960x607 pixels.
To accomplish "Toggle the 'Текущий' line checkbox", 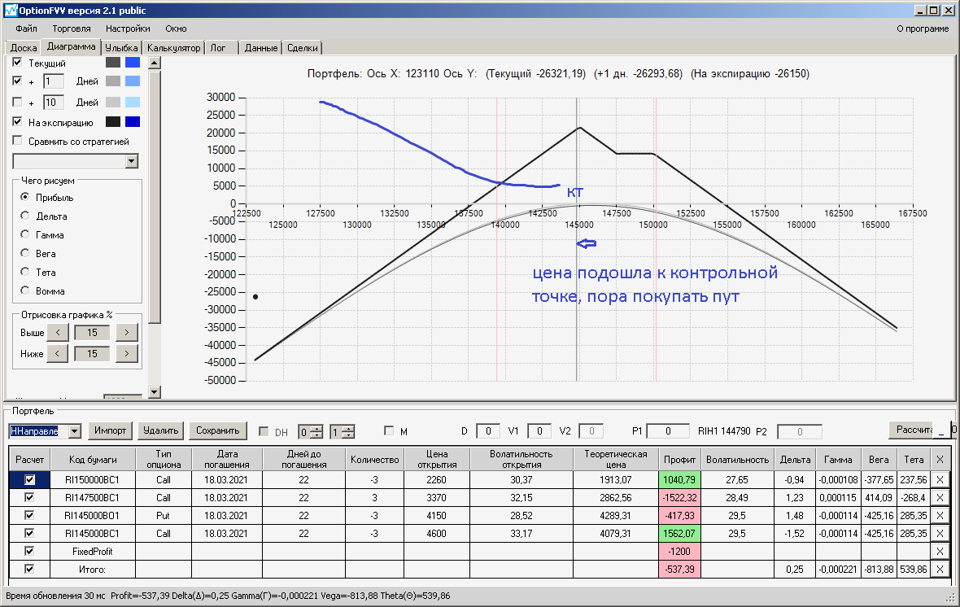I will pos(17,63).
